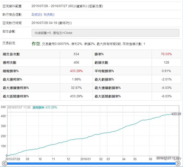Click the 總報酬率 legend text in chart
Image resolution: width=183 pixels, height=167 pixels.
point(45,107)
